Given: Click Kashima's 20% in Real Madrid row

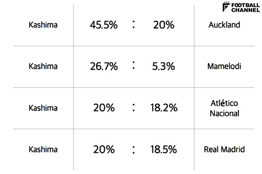Looking at the screenshot, I should (103, 150).
